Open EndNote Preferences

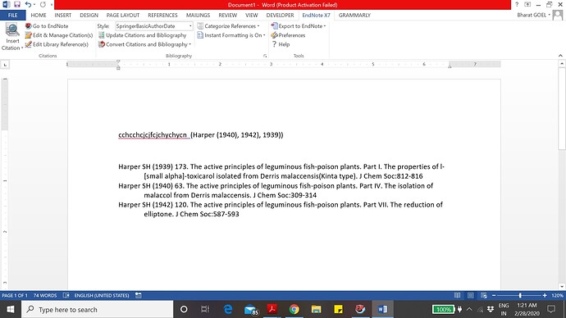[x=288, y=35]
